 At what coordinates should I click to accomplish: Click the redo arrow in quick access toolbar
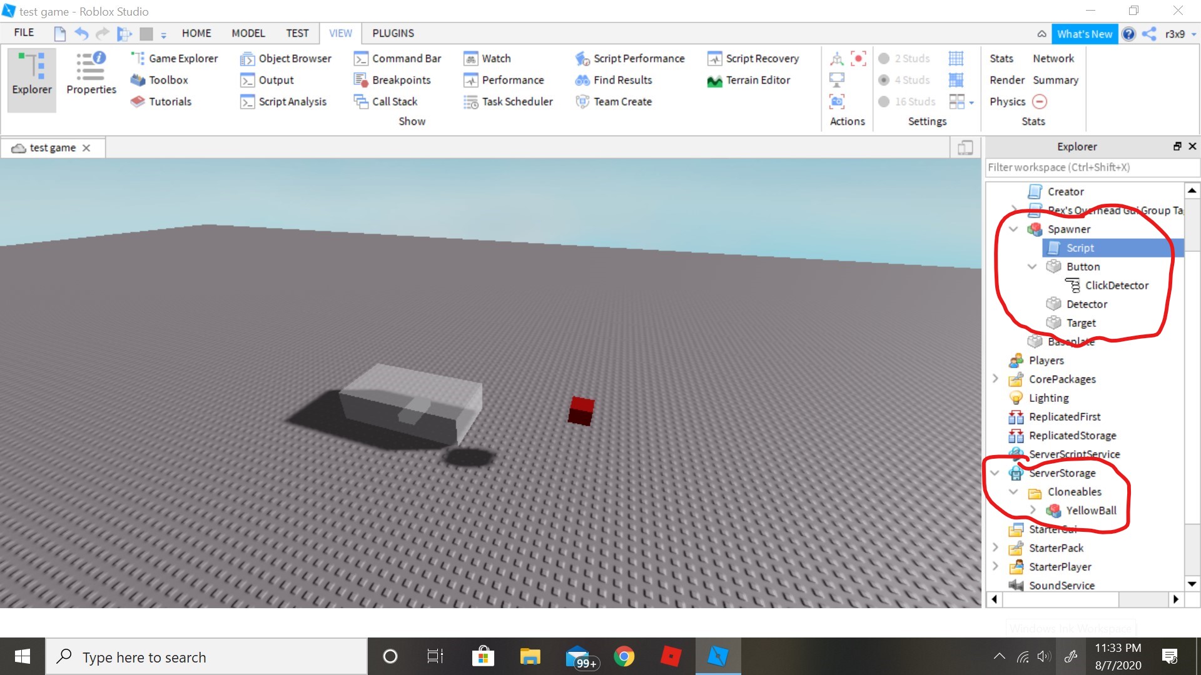pos(103,33)
